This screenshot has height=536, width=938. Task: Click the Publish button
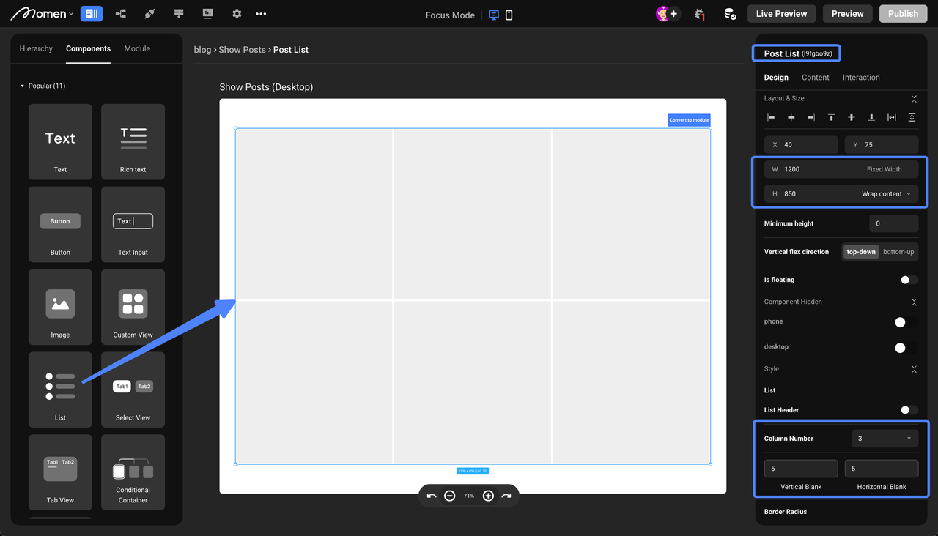(x=903, y=14)
